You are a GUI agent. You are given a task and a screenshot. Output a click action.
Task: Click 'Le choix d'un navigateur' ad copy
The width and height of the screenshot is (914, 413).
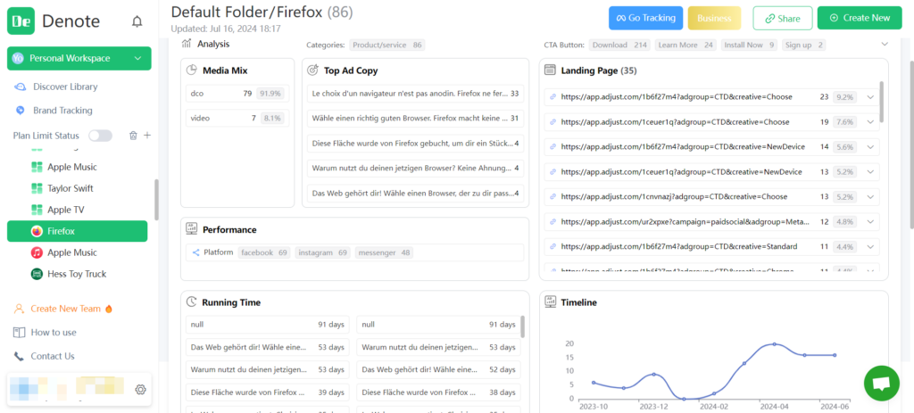pos(416,93)
